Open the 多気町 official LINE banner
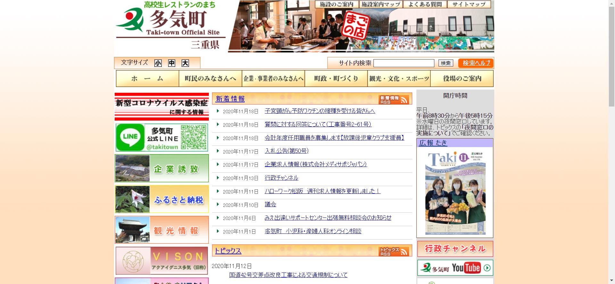This screenshot has width=615, height=284. coord(162,138)
